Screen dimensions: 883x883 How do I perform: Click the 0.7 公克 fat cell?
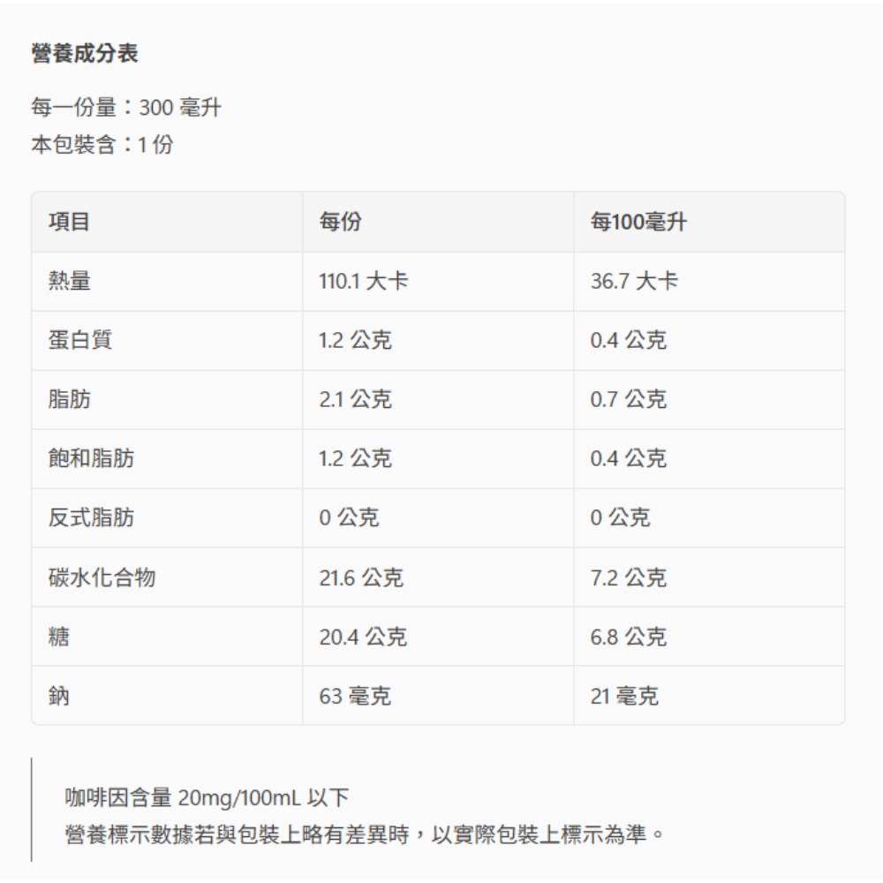[x=628, y=400]
